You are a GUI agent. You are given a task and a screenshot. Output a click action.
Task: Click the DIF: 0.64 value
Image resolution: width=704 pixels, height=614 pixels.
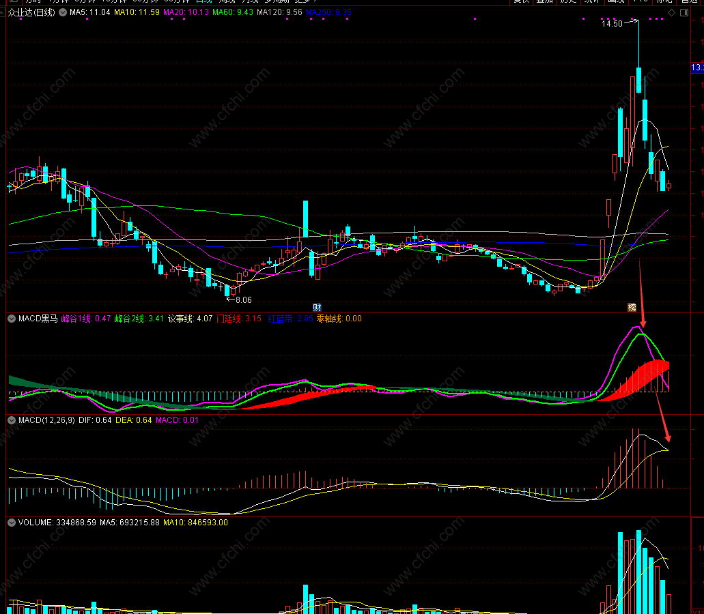[x=95, y=420]
